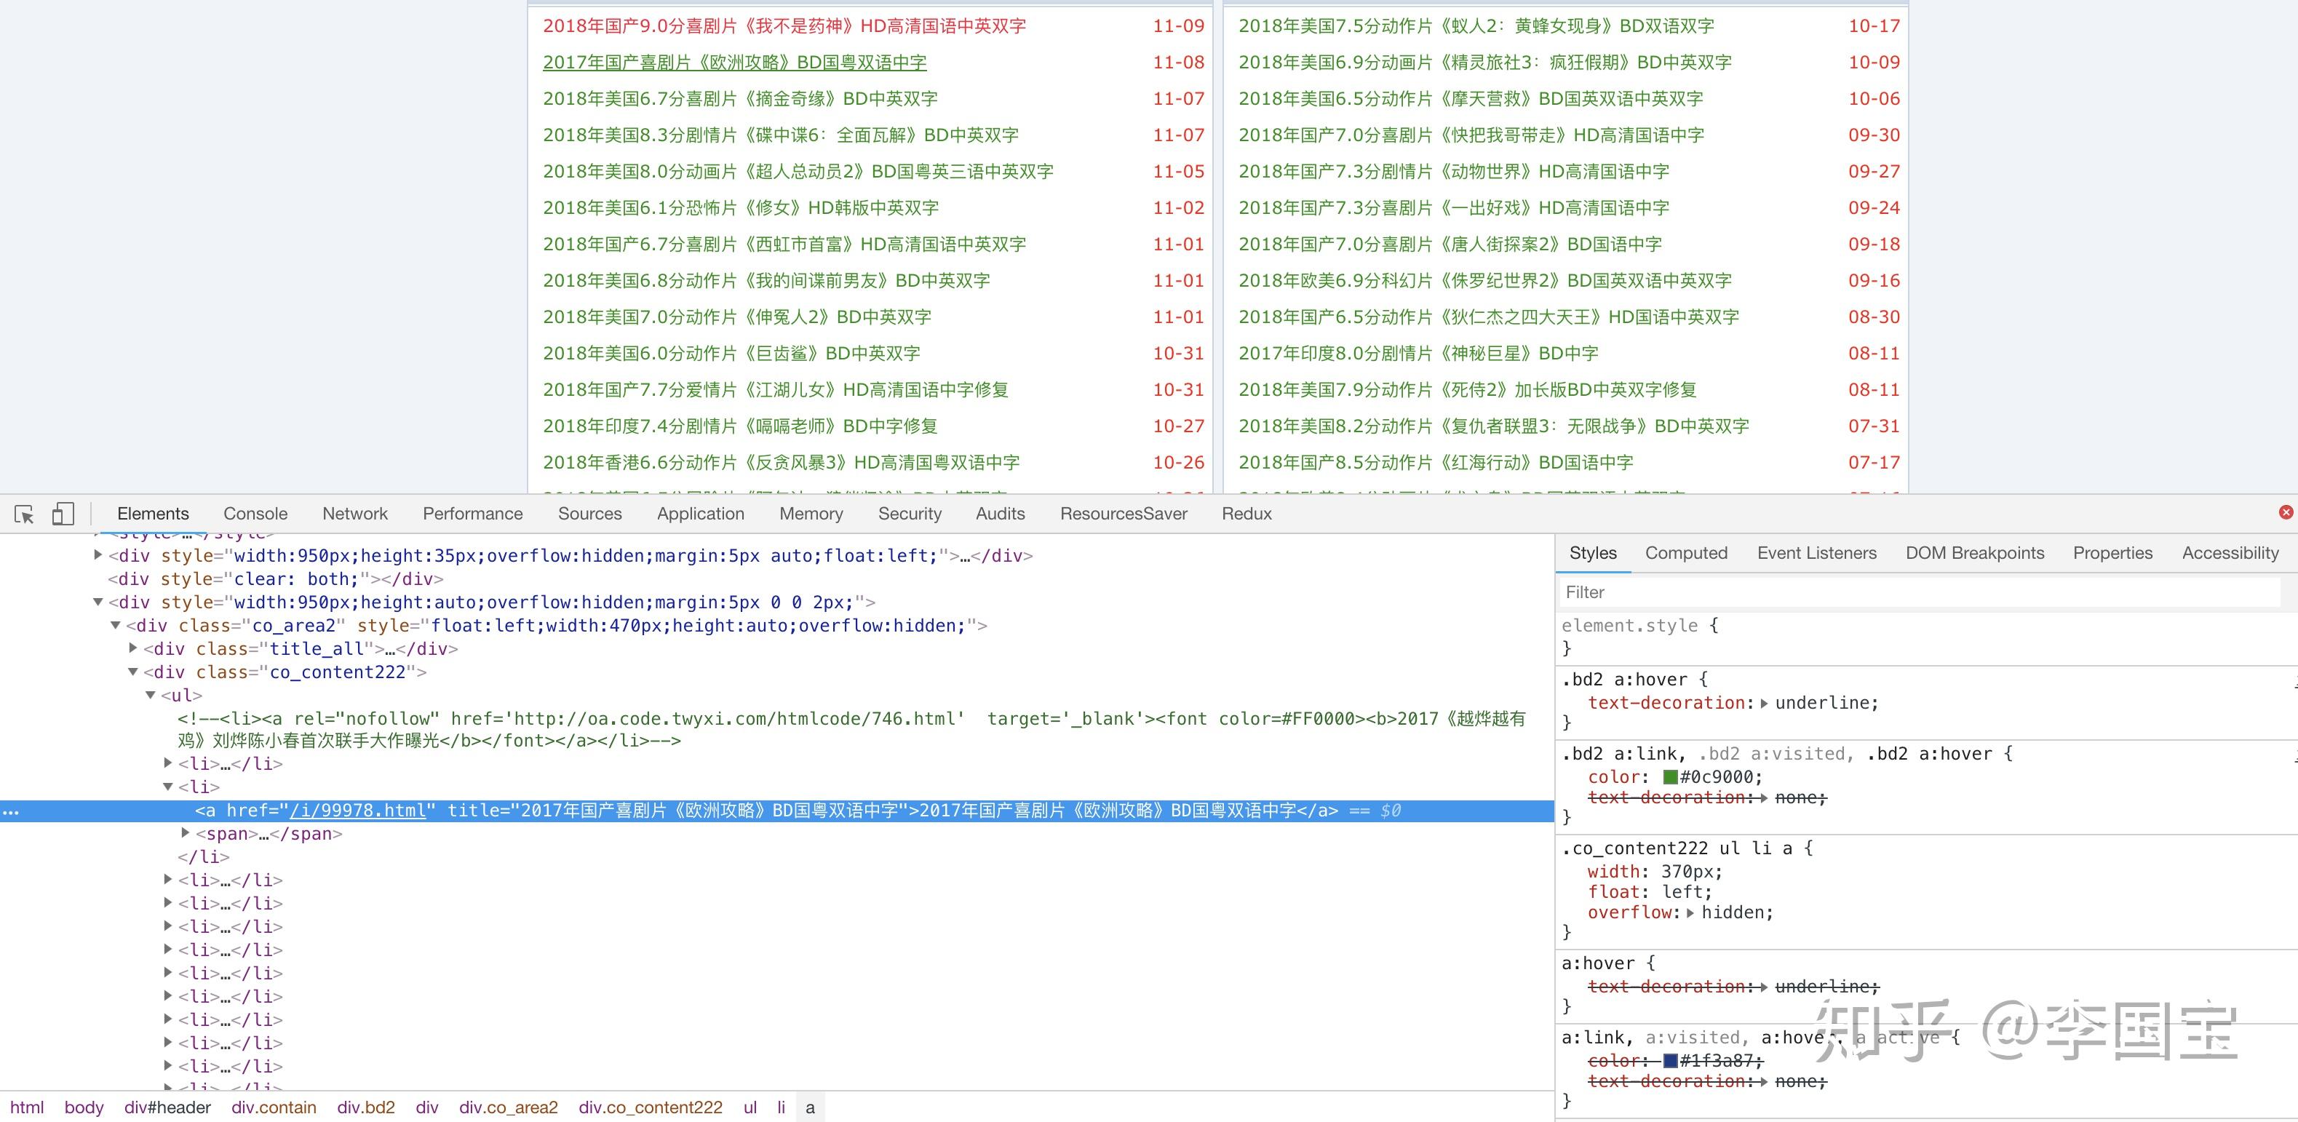The width and height of the screenshot is (2298, 1122).
Task: Open the 超人总动员2 movie link
Action: [798, 171]
